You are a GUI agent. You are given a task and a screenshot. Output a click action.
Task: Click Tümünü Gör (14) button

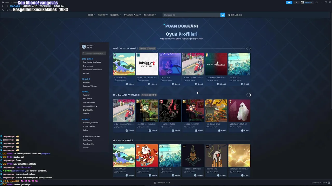(x=149, y=95)
